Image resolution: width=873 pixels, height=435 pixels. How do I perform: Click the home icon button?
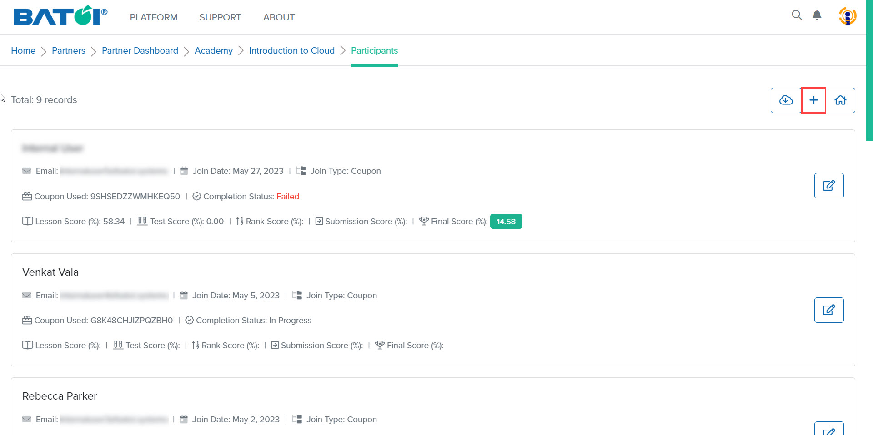(840, 100)
